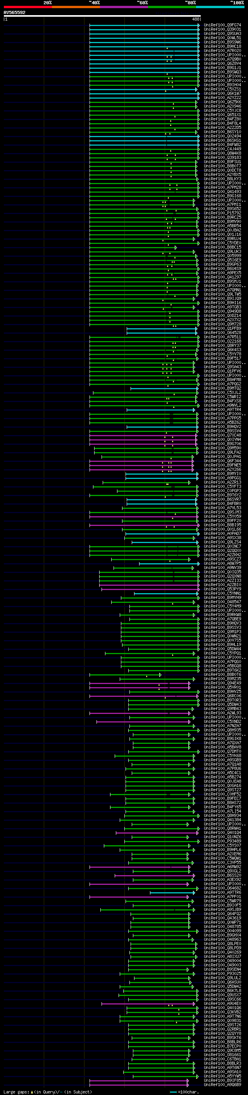Open the UniRef100_Q0WL51 hit label

click(222, 38)
